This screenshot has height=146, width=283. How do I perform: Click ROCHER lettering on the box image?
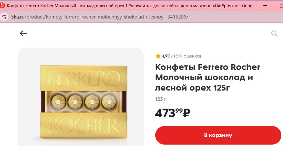[84, 126]
